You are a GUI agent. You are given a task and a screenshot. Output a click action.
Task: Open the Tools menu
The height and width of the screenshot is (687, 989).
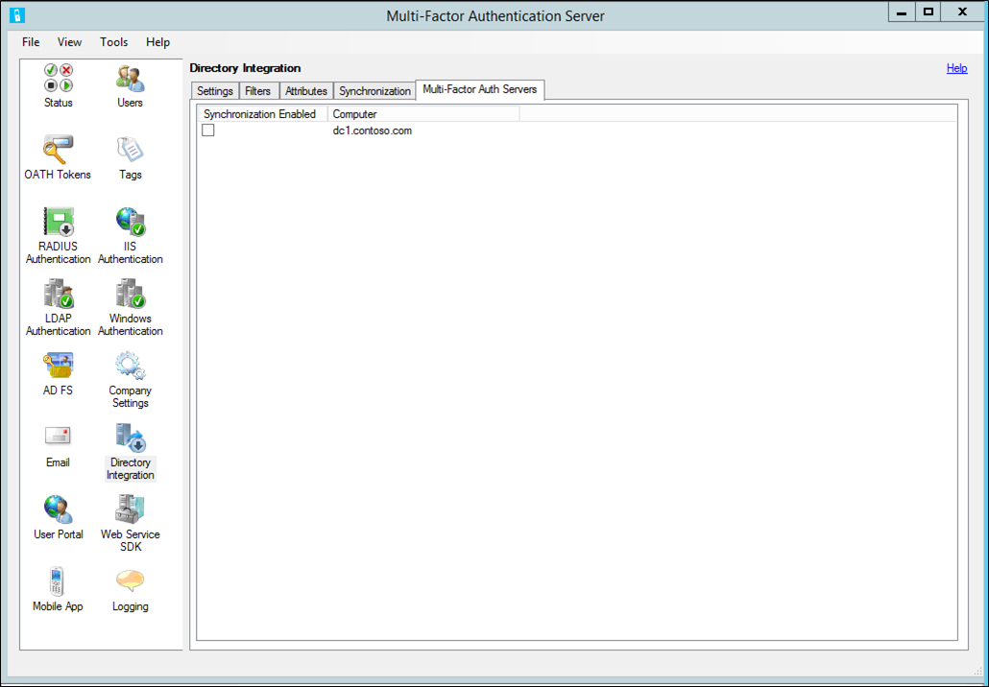[113, 42]
